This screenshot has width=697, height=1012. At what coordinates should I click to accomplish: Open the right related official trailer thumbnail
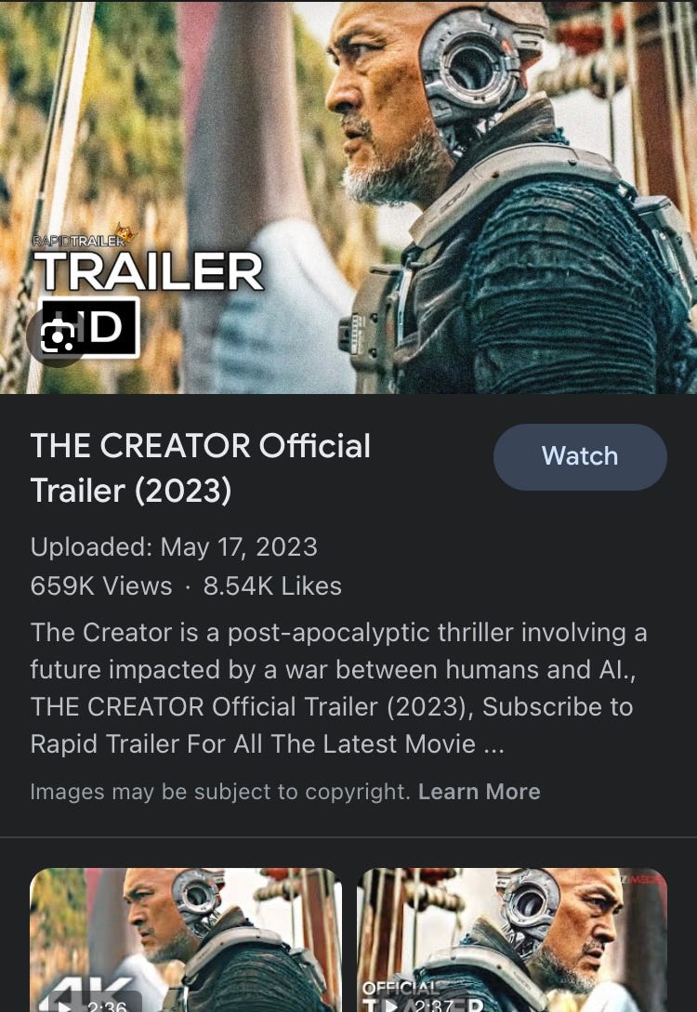(512, 940)
